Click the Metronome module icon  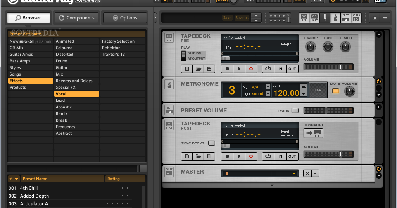tap(169, 84)
